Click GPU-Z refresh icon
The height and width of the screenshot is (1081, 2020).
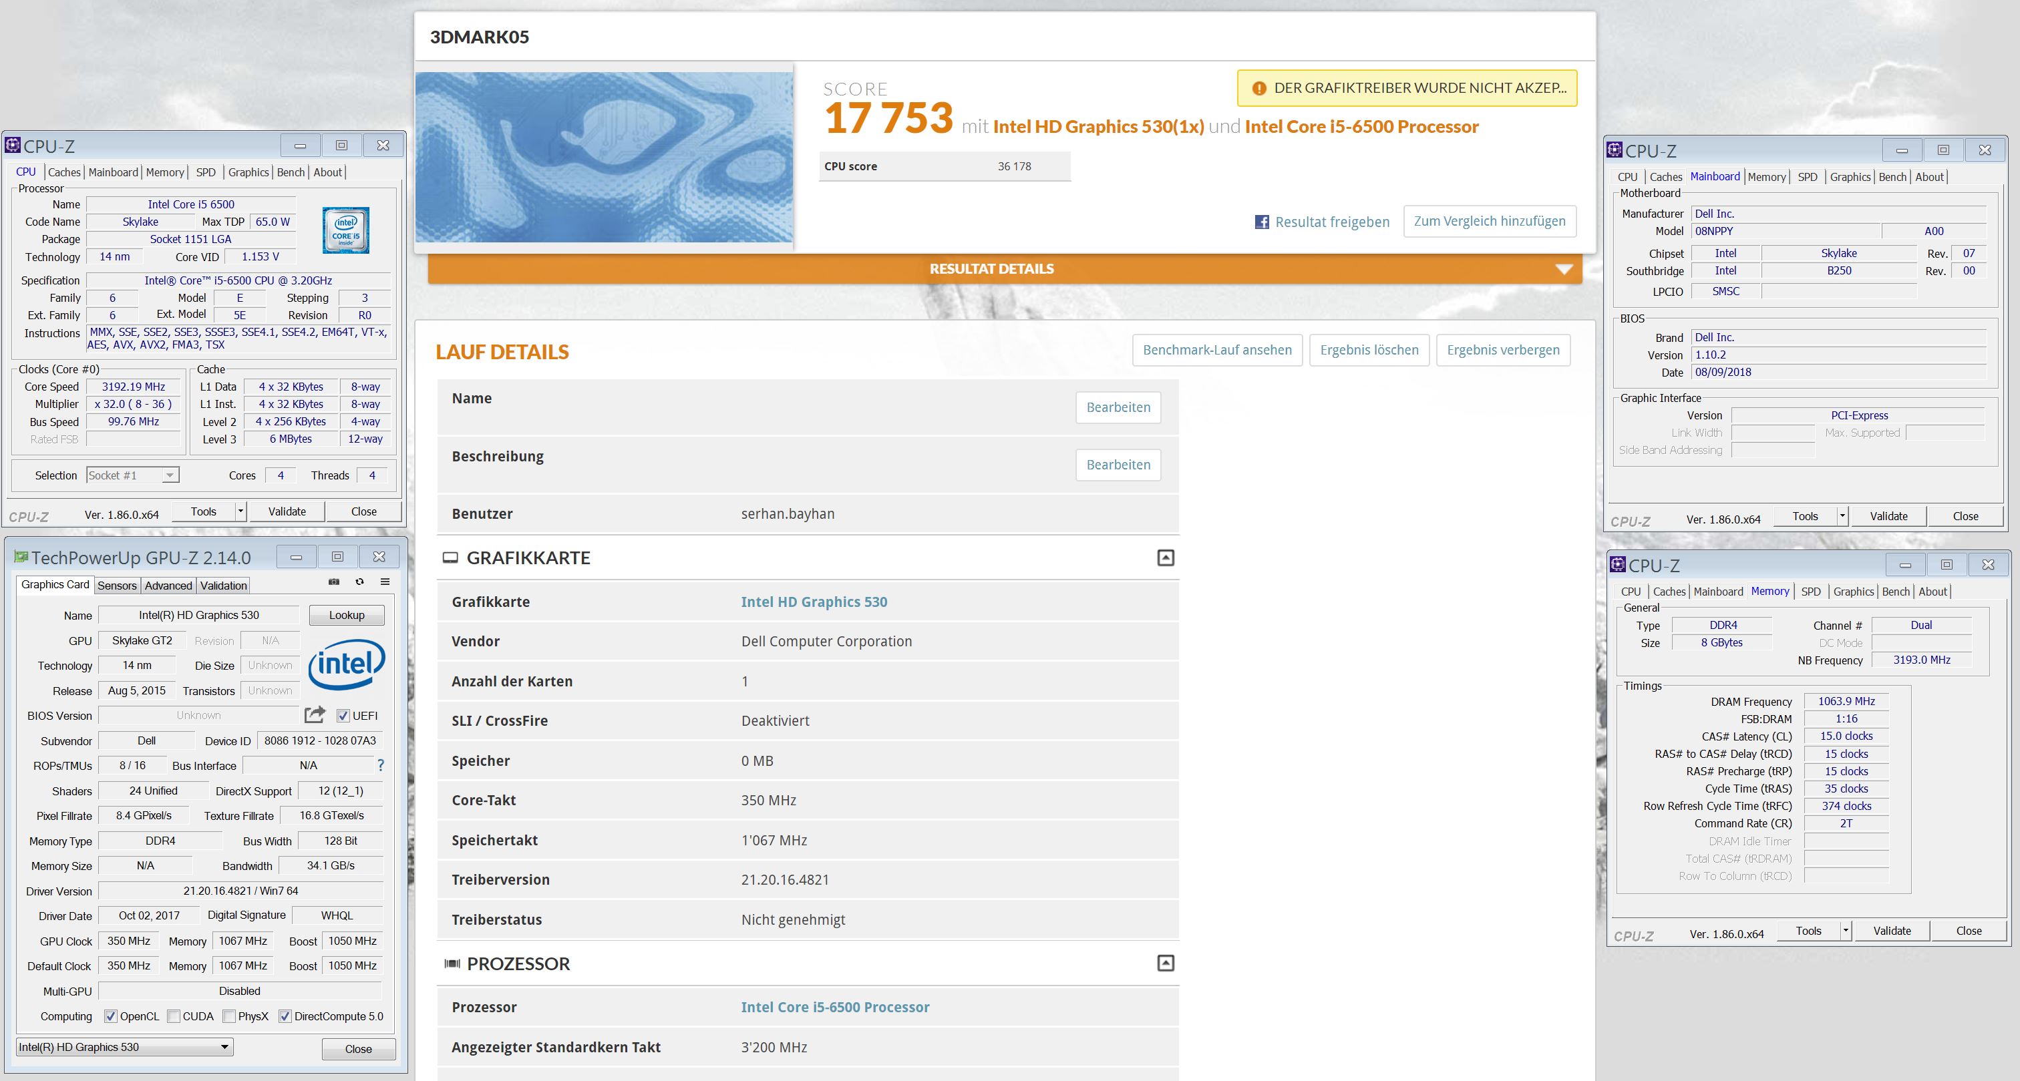point(360,582)
